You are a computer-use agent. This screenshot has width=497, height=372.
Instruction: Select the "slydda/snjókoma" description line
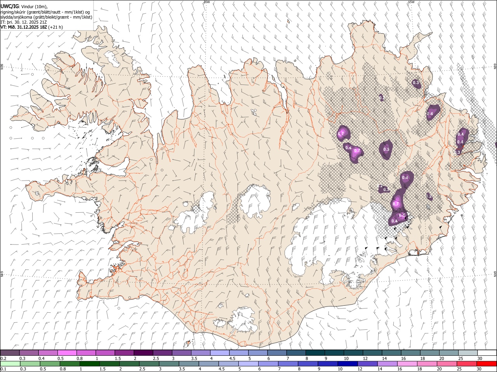pos(46,17)
